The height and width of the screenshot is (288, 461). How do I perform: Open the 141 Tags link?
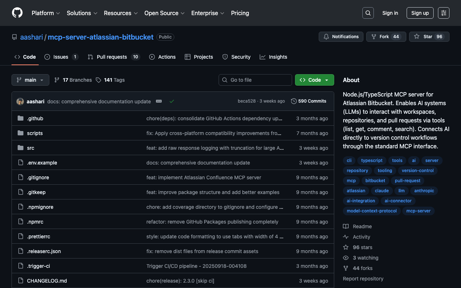tap(110, 80)
